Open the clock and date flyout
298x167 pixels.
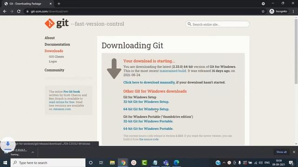click(278, 163)
